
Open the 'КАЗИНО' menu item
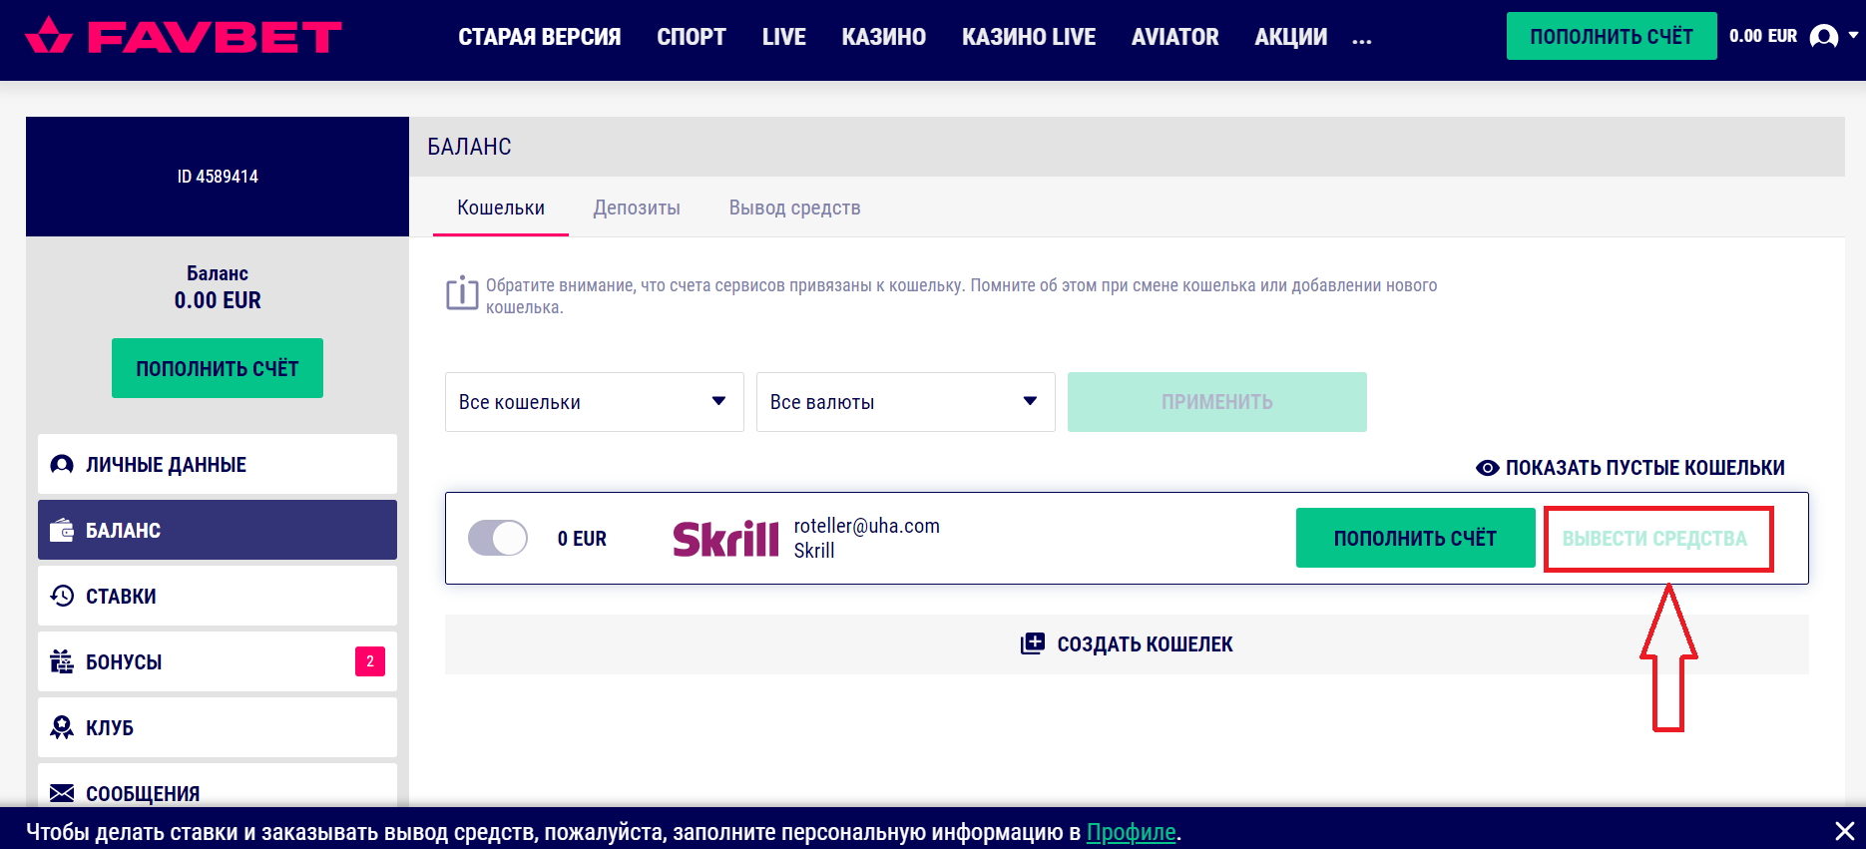[x=884, y=37]
